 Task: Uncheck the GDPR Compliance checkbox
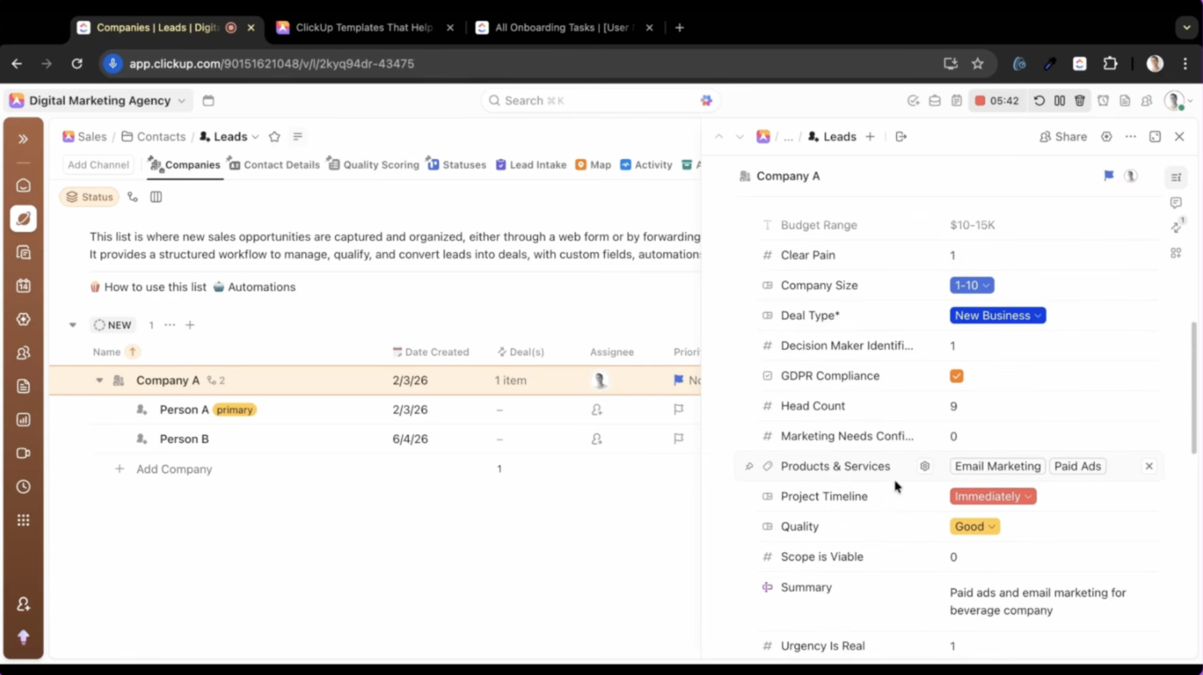click(956, 376)
